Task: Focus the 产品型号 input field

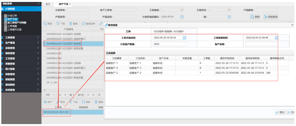Action: point(78,17)
